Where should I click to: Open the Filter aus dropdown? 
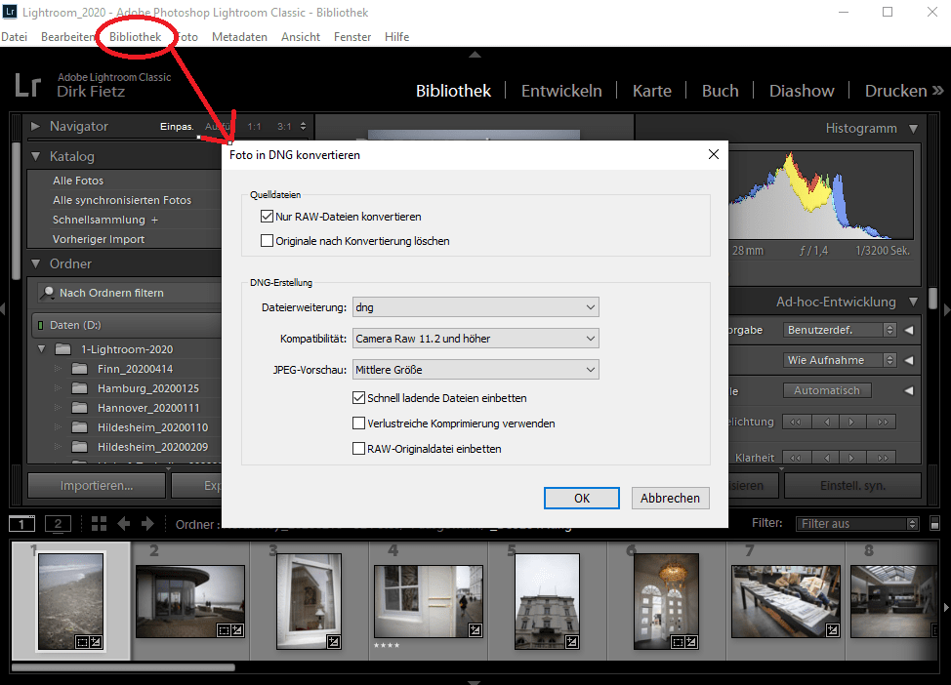(857, 524)
